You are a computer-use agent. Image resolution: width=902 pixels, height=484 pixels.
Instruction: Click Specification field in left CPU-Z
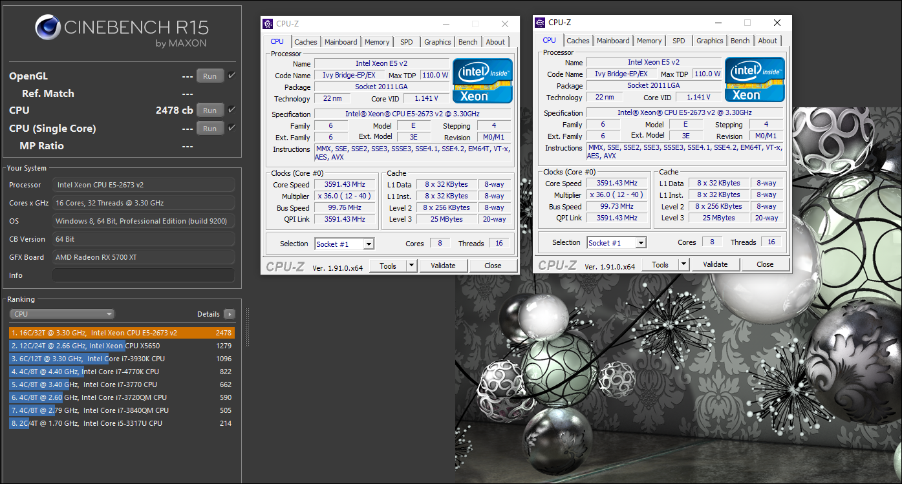click(413, 114)
